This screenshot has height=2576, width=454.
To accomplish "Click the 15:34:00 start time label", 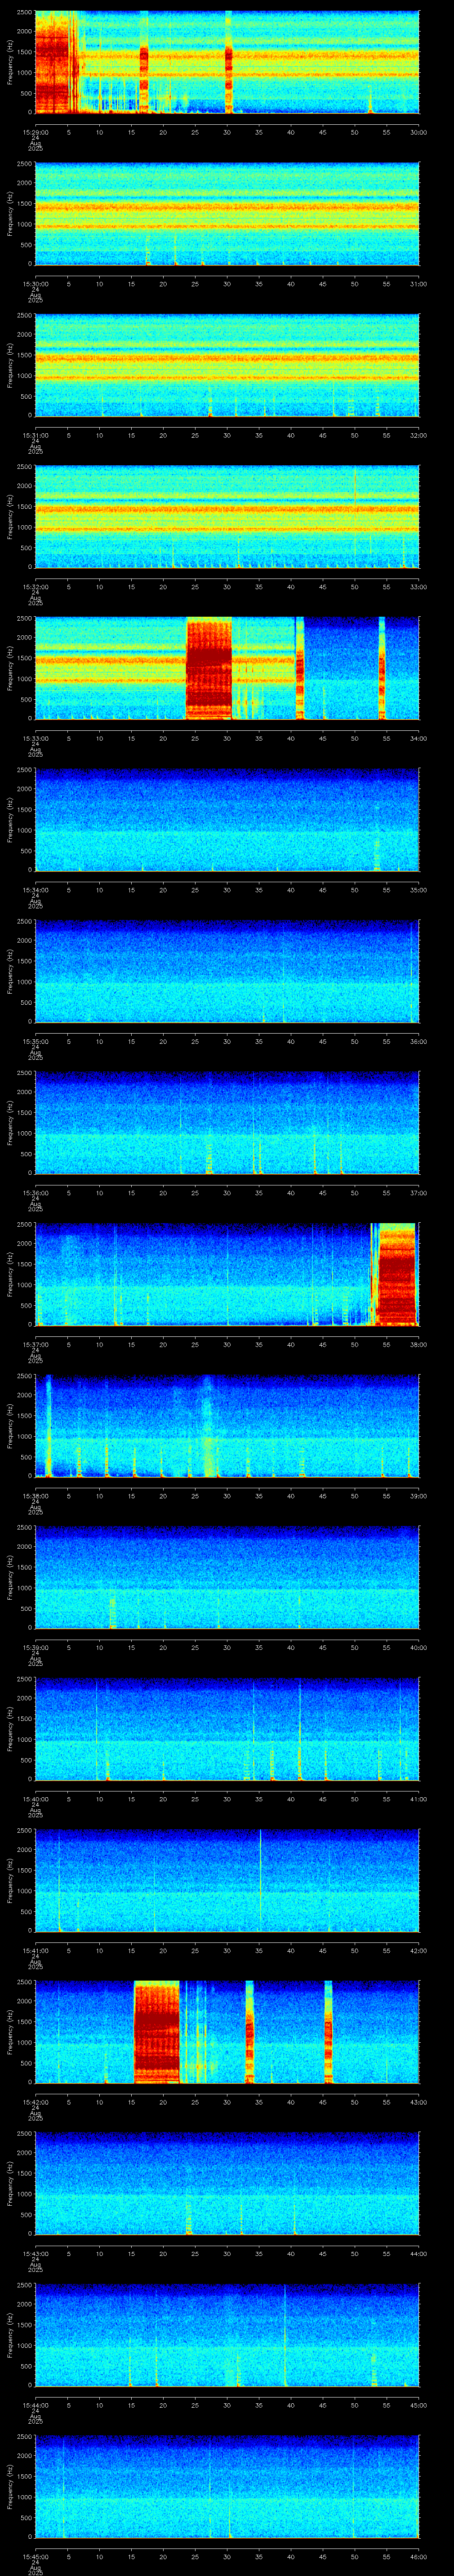I will (35, 890).
